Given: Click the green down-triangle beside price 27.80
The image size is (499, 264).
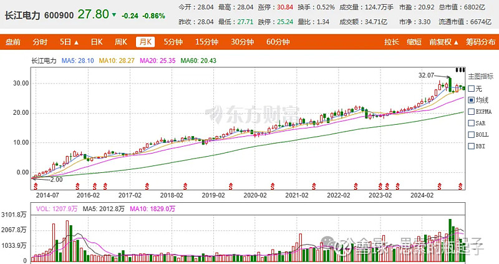Looking at the screenshot, I should pos(114,15).
